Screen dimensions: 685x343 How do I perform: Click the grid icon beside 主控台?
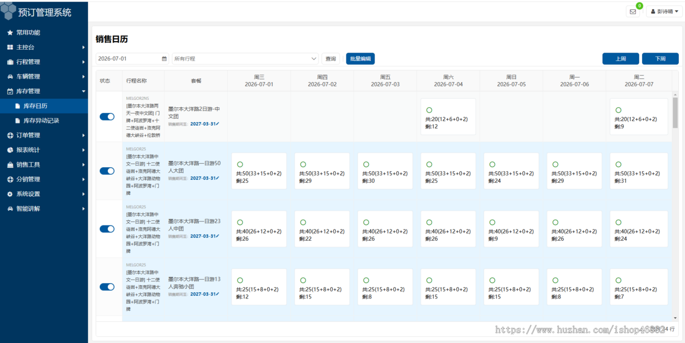click(10, 47)
